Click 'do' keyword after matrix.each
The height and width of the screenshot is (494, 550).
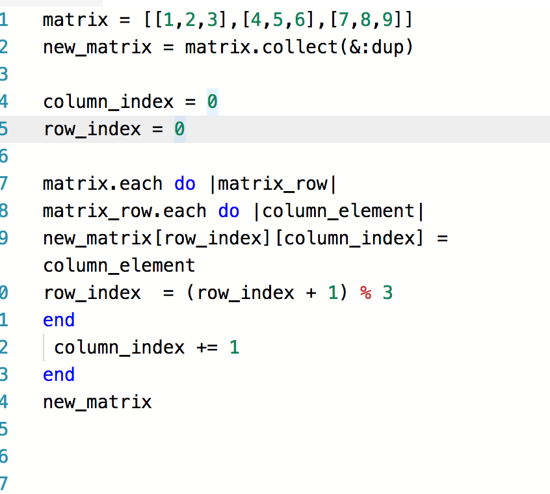click(x=185, y=184)
